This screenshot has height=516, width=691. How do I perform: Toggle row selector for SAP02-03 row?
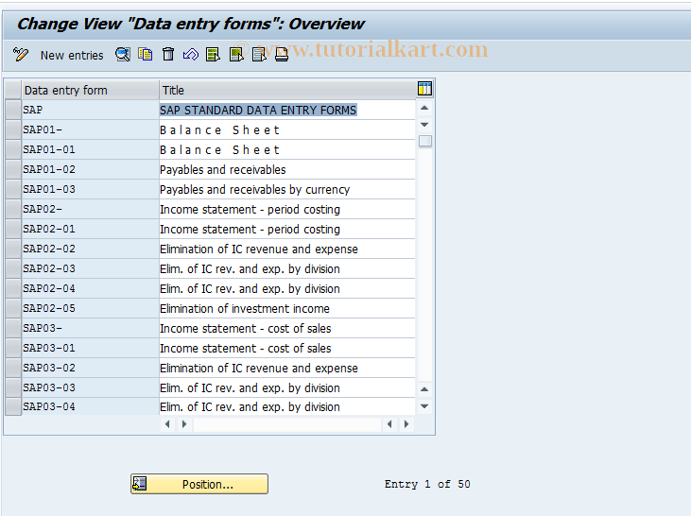click(x=13, y=268)
